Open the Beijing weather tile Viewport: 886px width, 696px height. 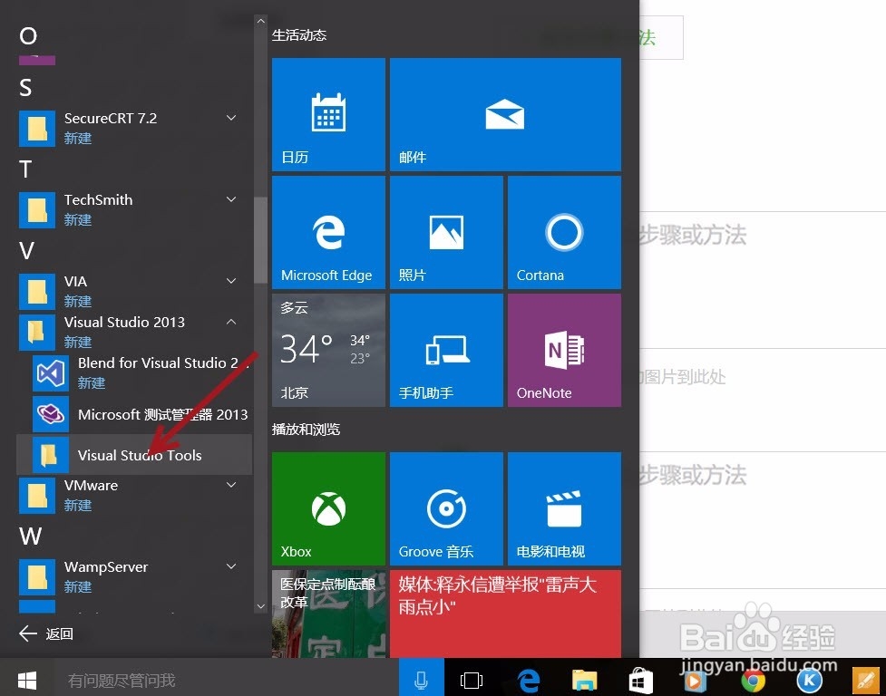click(x=328, y=350)
